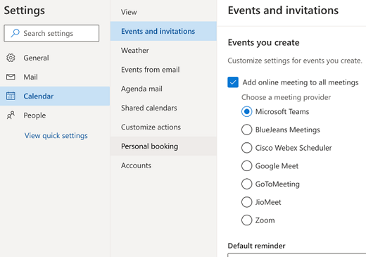The width and height of the screenshot is (366, 257).
Task: Click the Default reminder label
Action: point(256,246)
